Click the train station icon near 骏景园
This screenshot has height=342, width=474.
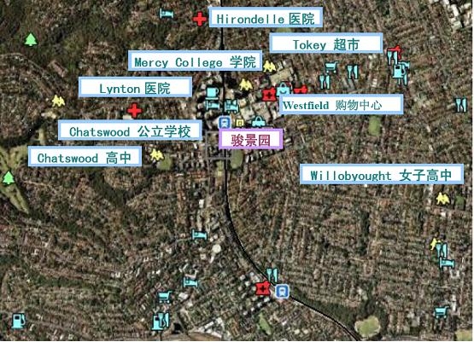[225, 123]
